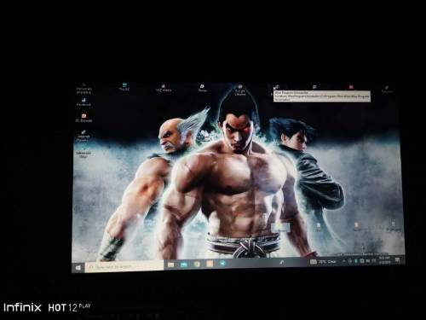Select the red desktop icon in the top row
This screenshot has width=426, height=320.
click(x=351, y=87)
